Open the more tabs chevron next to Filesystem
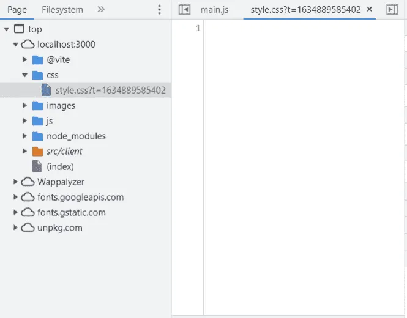The image size is (407, 318). pyautogui.click(x=101, y=10)
